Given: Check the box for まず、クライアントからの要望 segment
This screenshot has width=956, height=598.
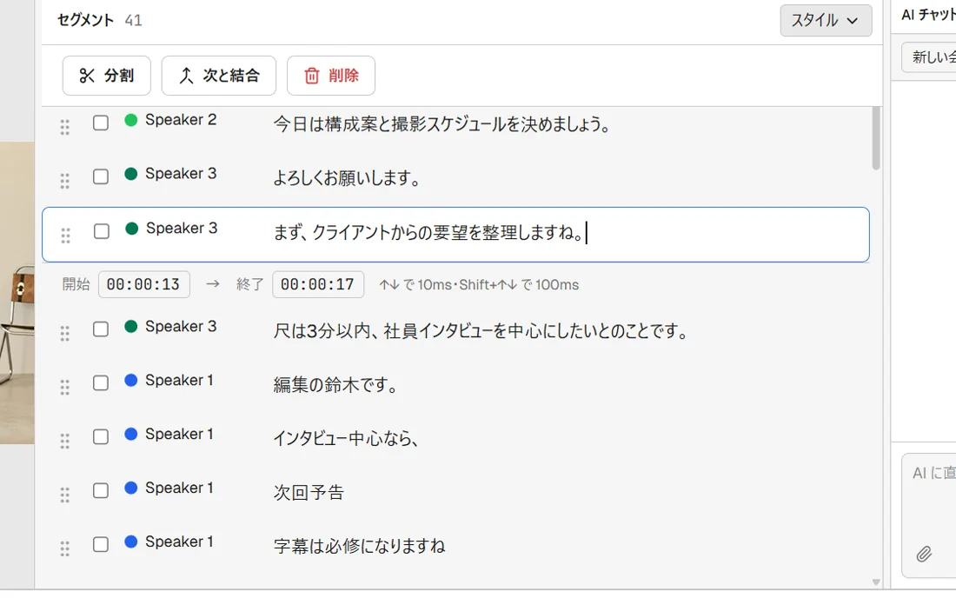Looking at the screenshot, I should pos(101,231).
